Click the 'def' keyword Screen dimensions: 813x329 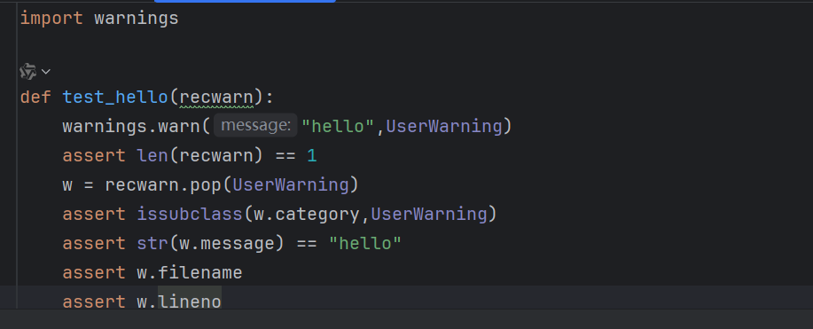click(35, 97)
